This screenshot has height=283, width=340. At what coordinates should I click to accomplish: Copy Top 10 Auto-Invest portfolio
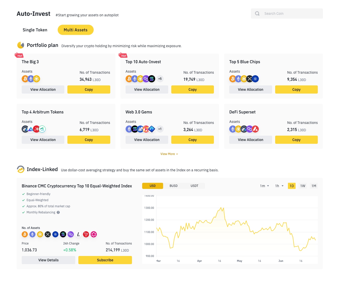[192, 89]
